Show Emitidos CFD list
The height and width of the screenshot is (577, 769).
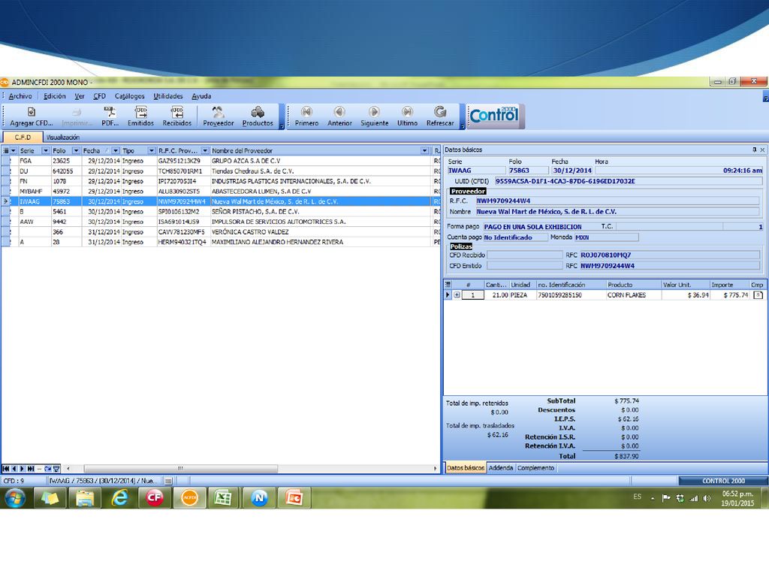(x=140, y=116)
